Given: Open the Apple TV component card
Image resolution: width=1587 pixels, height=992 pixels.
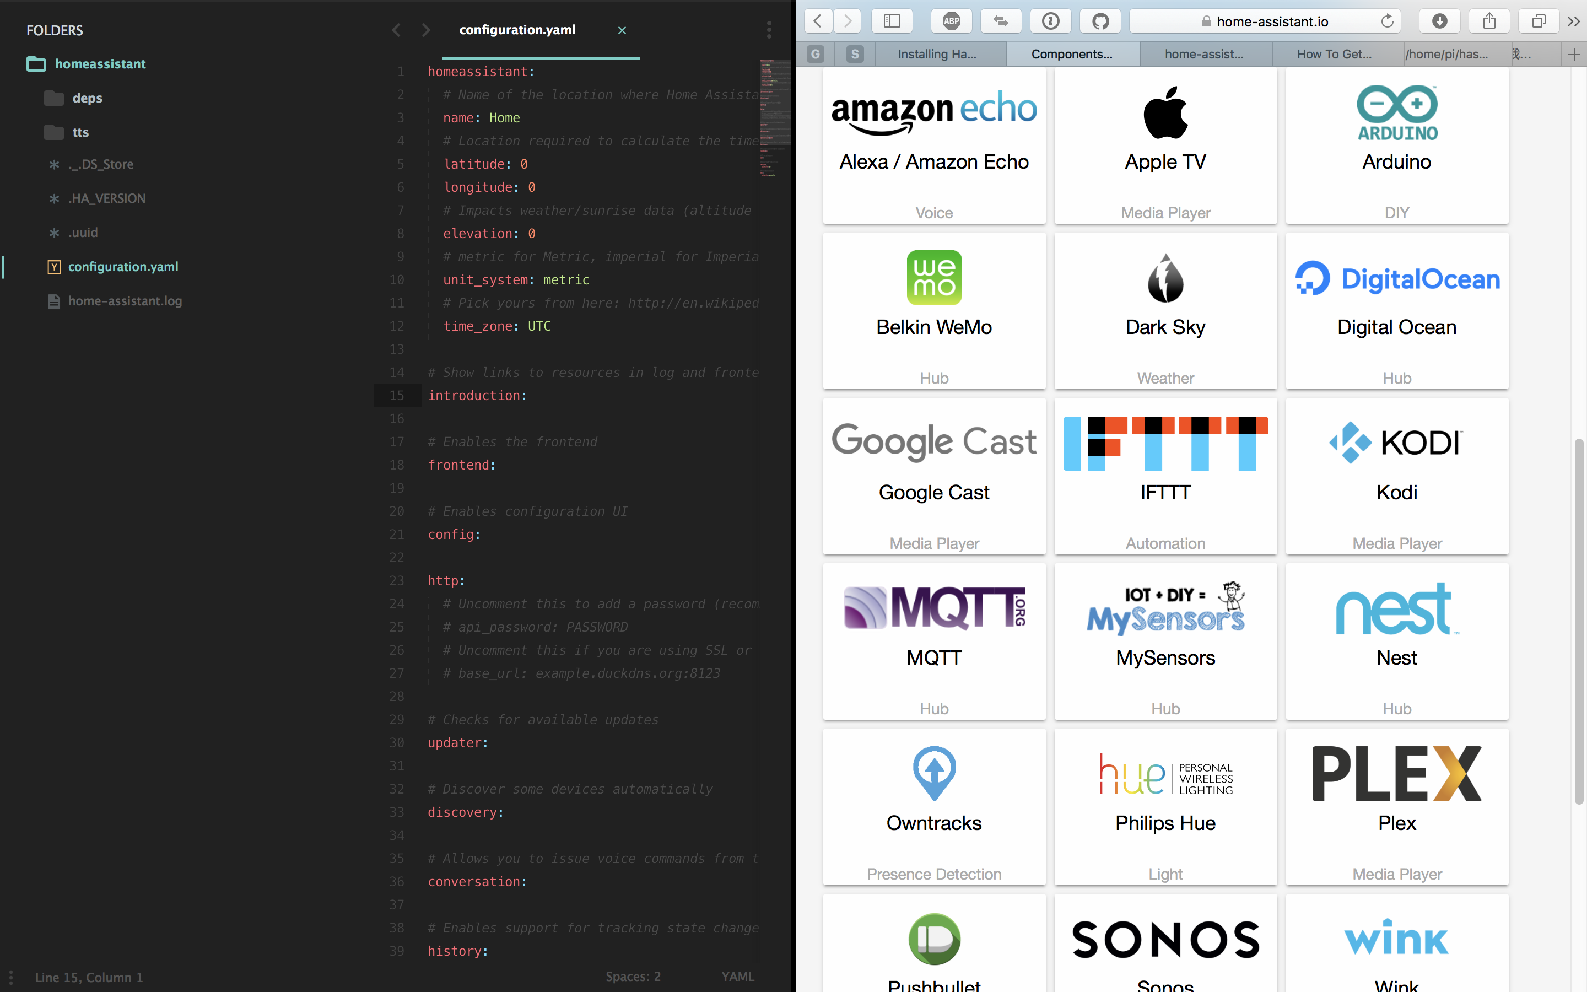Looking at the screenshot, I should pos(1165,145).
